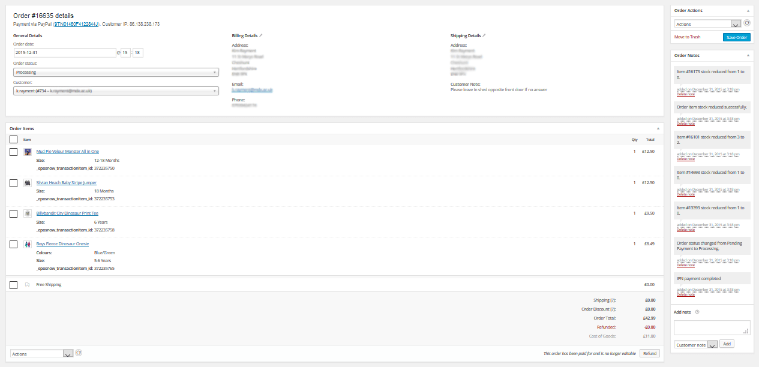Collapse the Order Notes panel
759x367 pixels.
(x=748, y=55)
